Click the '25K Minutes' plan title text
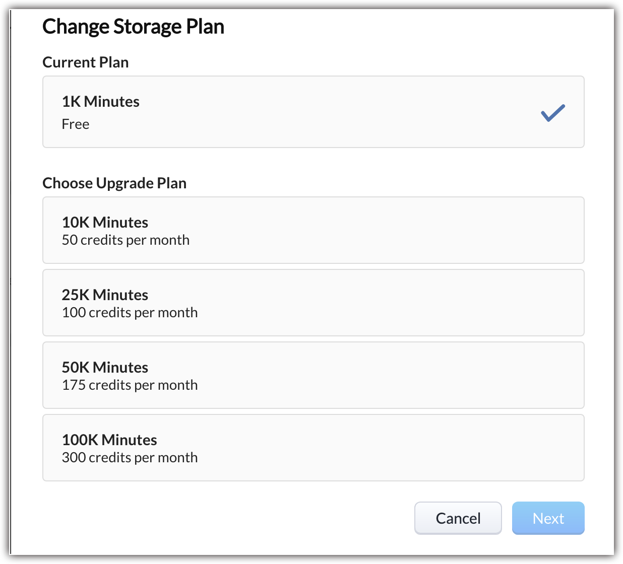 (105, 295)
